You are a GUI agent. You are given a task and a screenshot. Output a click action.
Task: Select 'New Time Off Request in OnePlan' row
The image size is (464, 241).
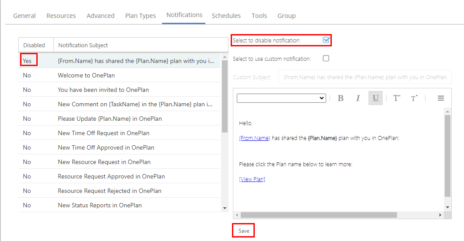click(x=119, y=133)
